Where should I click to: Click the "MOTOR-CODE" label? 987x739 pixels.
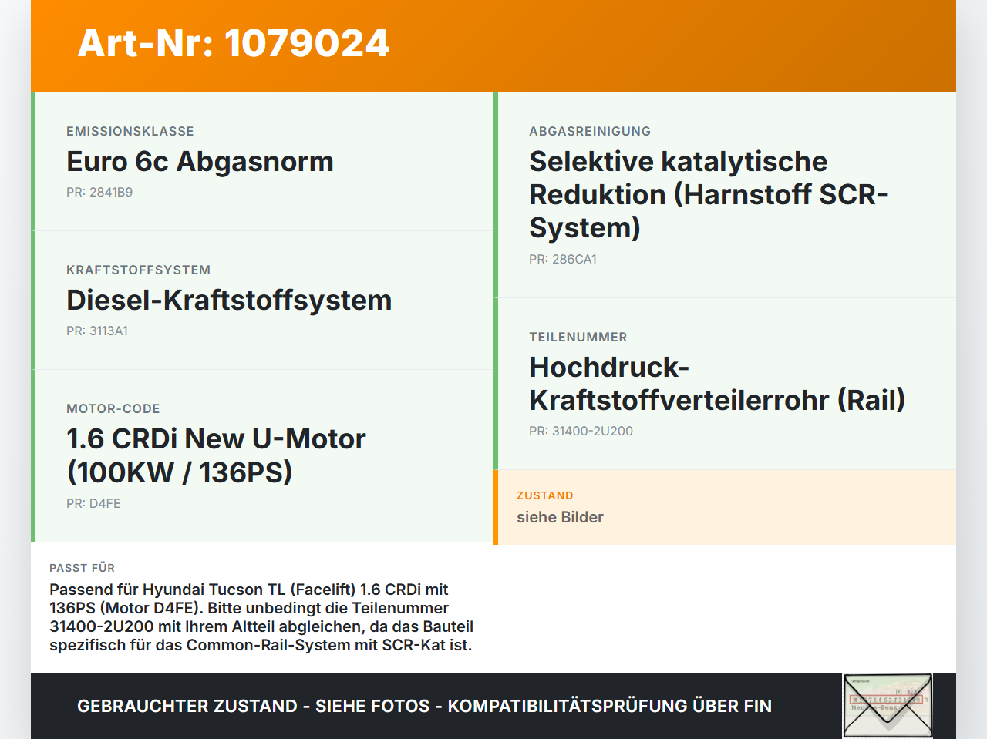(x=113, y=408)
